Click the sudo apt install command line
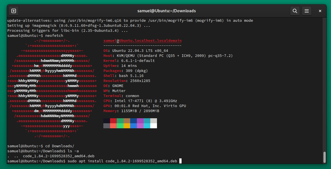The image size is (331, 169). coord(92,161)
